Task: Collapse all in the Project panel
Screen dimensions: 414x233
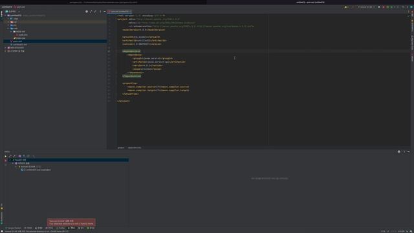Action: [x=95, y=12]
